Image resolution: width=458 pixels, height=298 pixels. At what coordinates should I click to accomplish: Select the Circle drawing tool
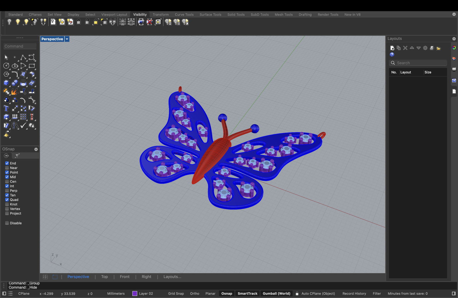(x=6, y=66)
